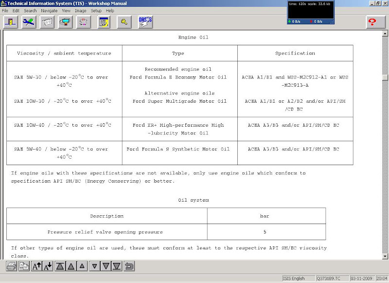Click the vertical scrollbar thumb
Screen dimensions: 389x283
[x=385, y=77]
